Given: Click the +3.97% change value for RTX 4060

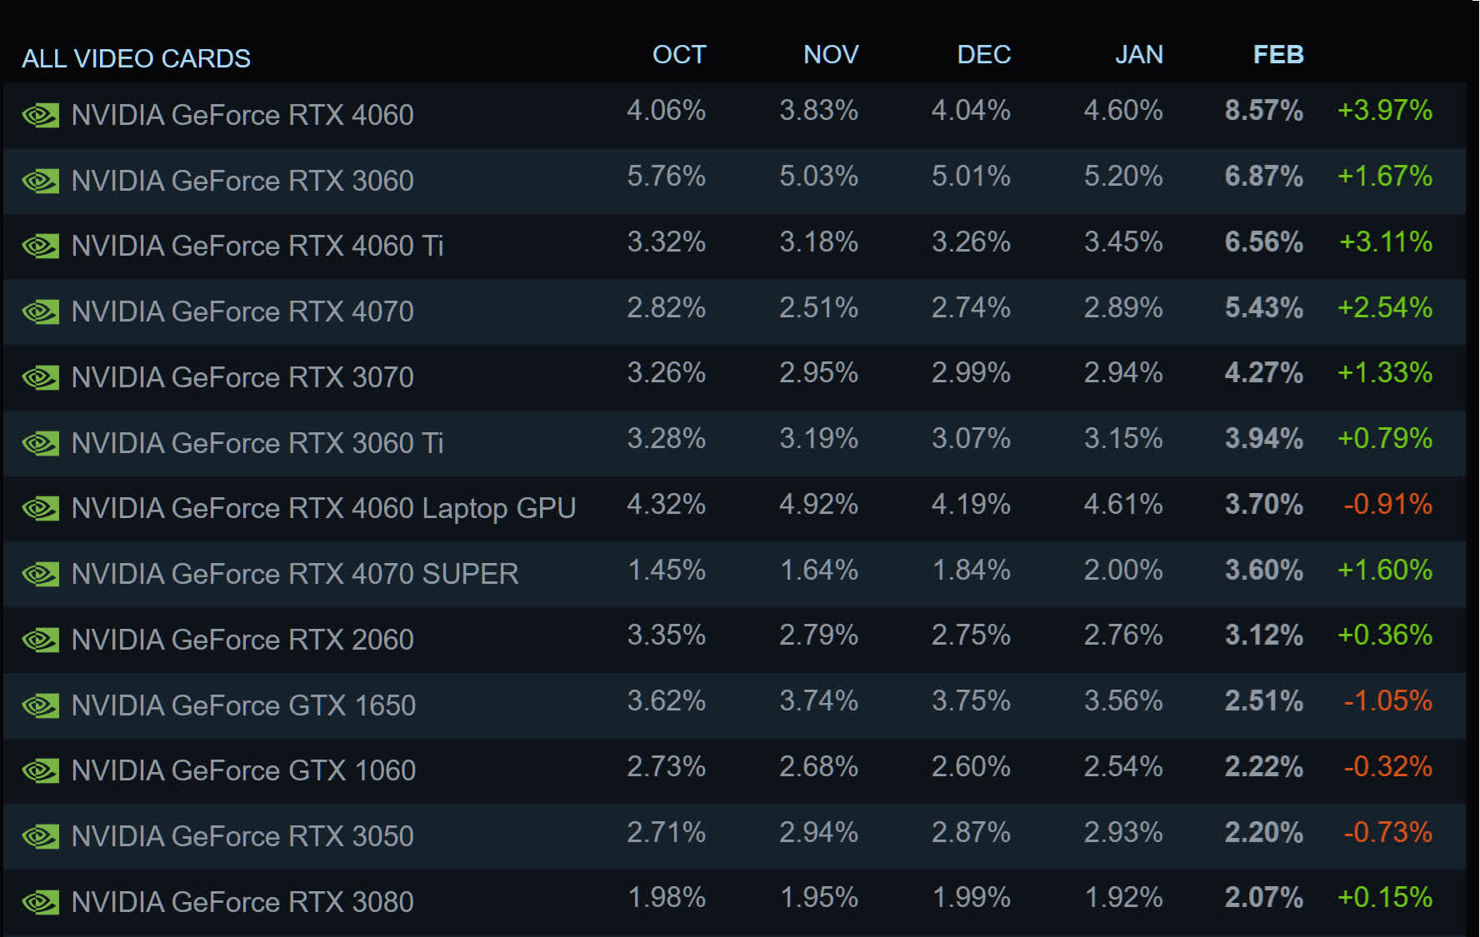Looking at the screenshot, I should pos(1384,110).
